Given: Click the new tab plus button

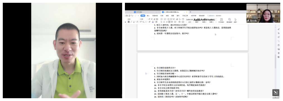Looking at the screenshot, I should (190, 12).
